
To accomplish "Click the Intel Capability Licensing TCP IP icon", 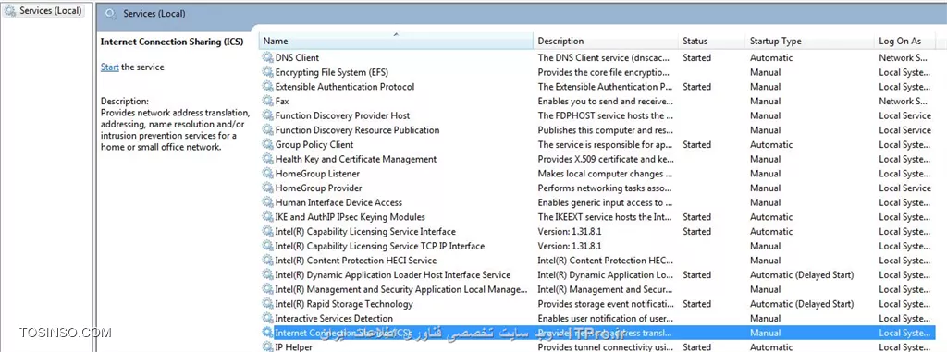I will coord(267,247).
